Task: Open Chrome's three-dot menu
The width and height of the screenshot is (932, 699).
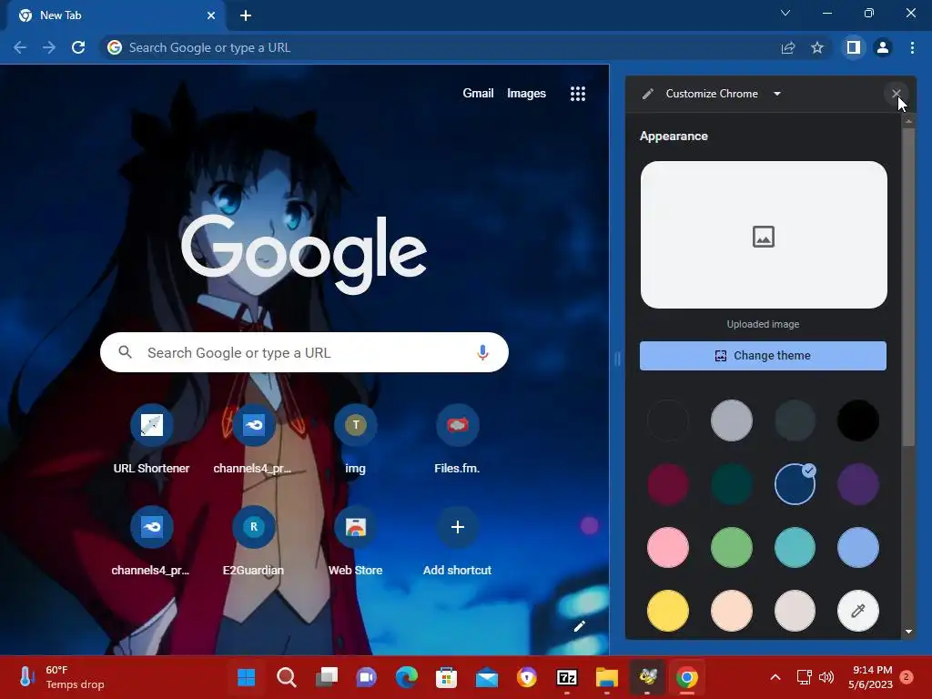Action: click(912, 47)
